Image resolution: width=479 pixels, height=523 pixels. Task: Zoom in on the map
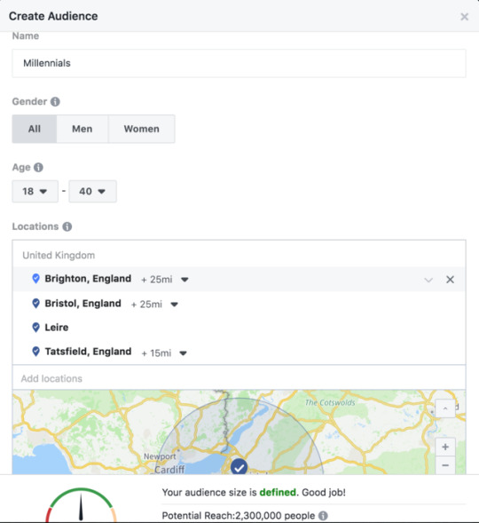445,447
